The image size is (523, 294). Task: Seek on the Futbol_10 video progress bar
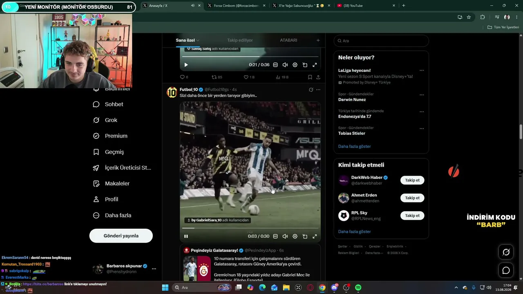pyautogui.click(x=250, y=228)
